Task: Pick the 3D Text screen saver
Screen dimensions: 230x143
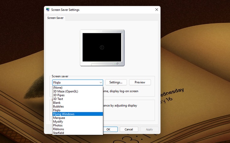Action: (78, 99)
